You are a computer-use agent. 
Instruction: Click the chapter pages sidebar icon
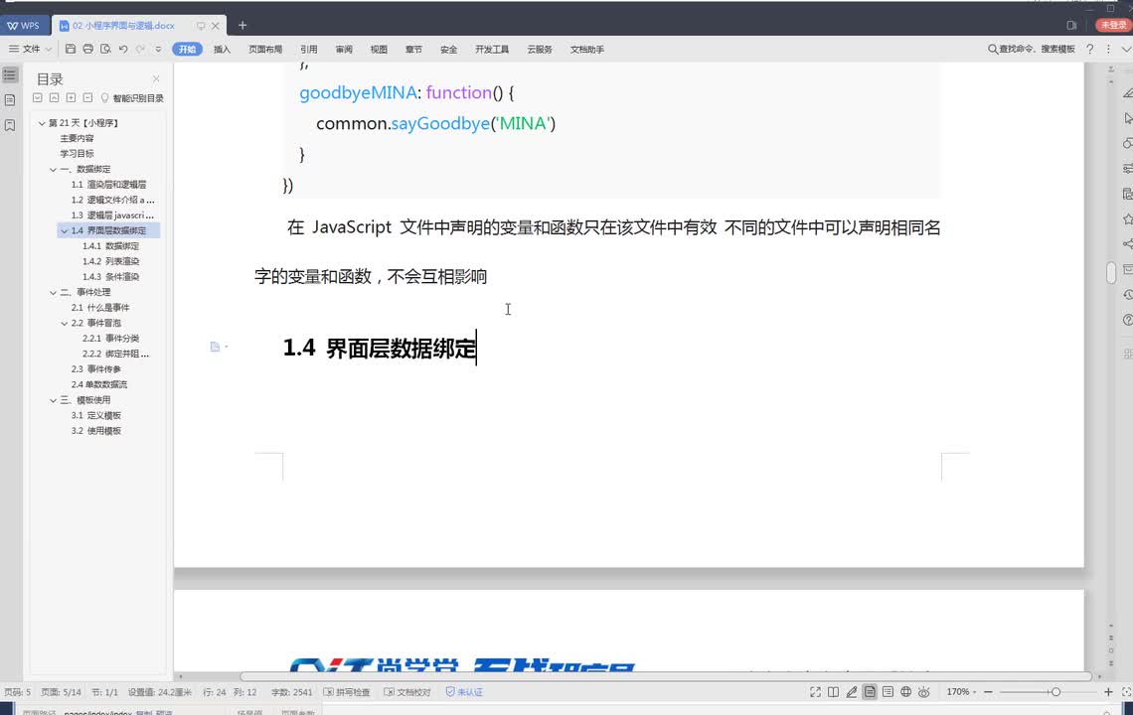click(9, 100)
